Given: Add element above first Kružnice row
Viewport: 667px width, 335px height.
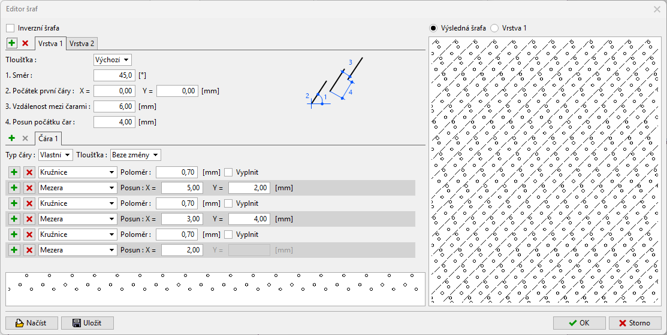Looking at the screenshot, I should 14,172.
